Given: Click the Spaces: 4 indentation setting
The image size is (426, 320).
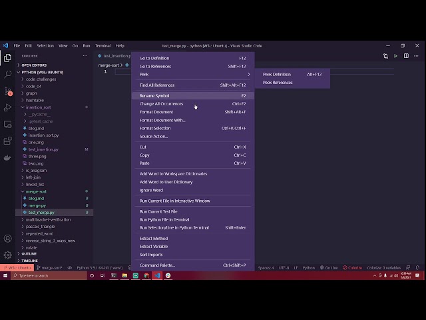Looking at the screenshot, I should [266, 268].
